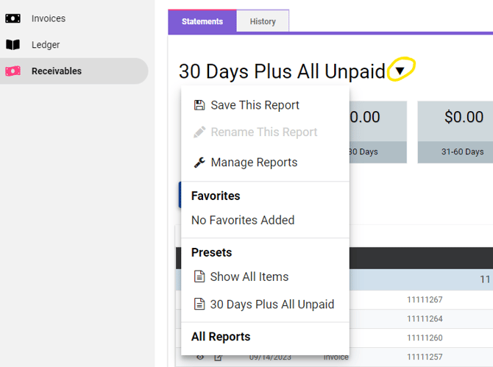Click the Ledger book icon
493x367 pixels.
[13, 45]
